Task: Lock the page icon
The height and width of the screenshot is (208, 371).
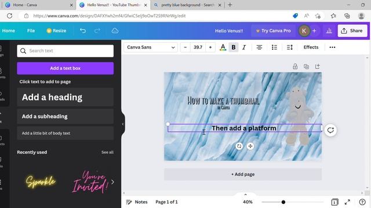Action: [295, 66]
